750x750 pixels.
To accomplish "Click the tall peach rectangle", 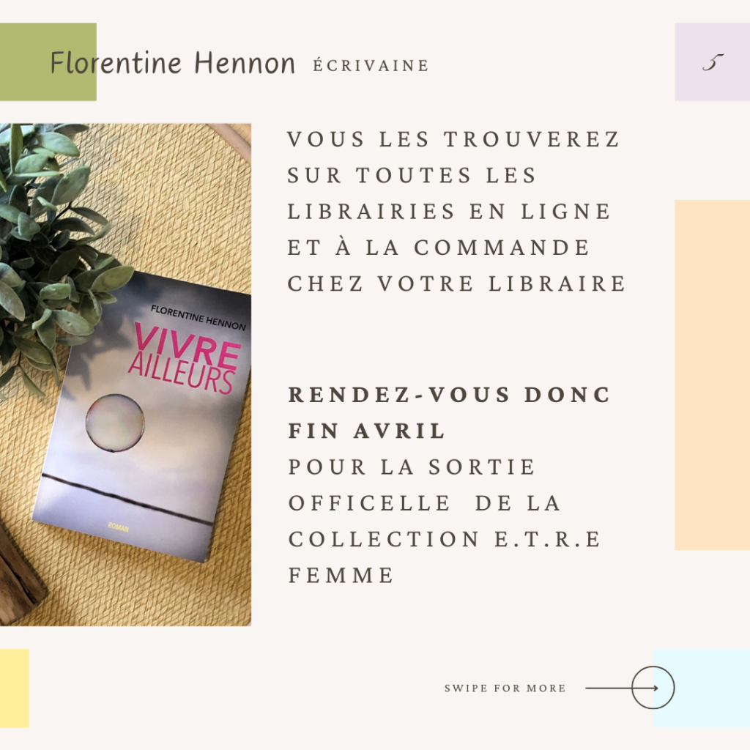I will point(712,375).
